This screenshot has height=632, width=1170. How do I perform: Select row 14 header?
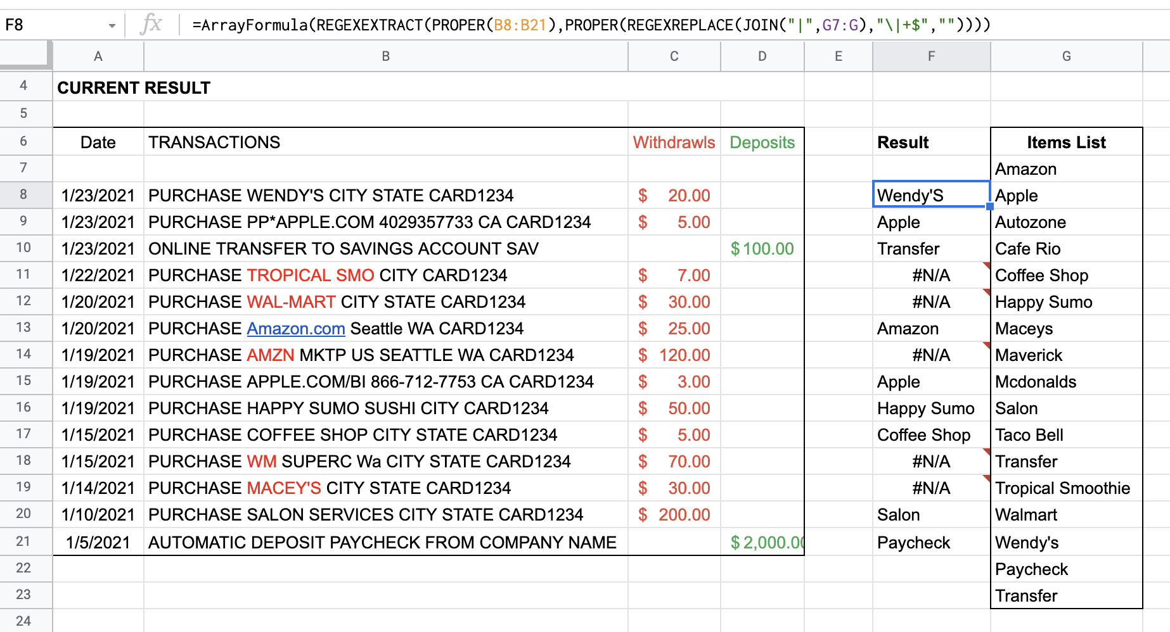coord(26,354)
